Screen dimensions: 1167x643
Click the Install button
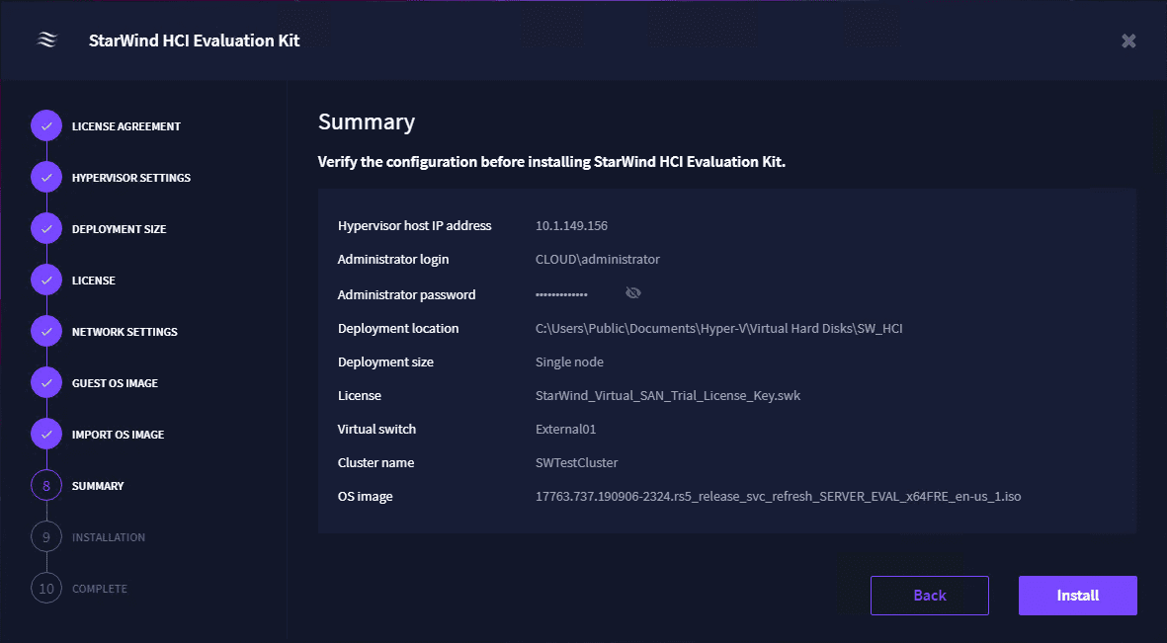[1078, 596]
